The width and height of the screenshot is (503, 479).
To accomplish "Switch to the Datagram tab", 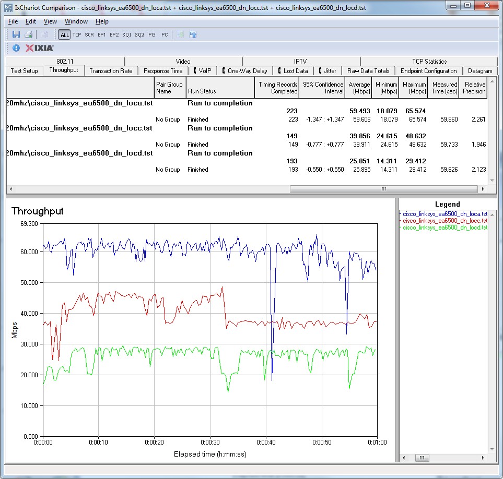I will (480, 71).
